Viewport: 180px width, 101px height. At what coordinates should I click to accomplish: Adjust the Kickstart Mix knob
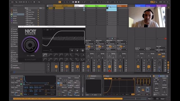click(x=30, y=45)
